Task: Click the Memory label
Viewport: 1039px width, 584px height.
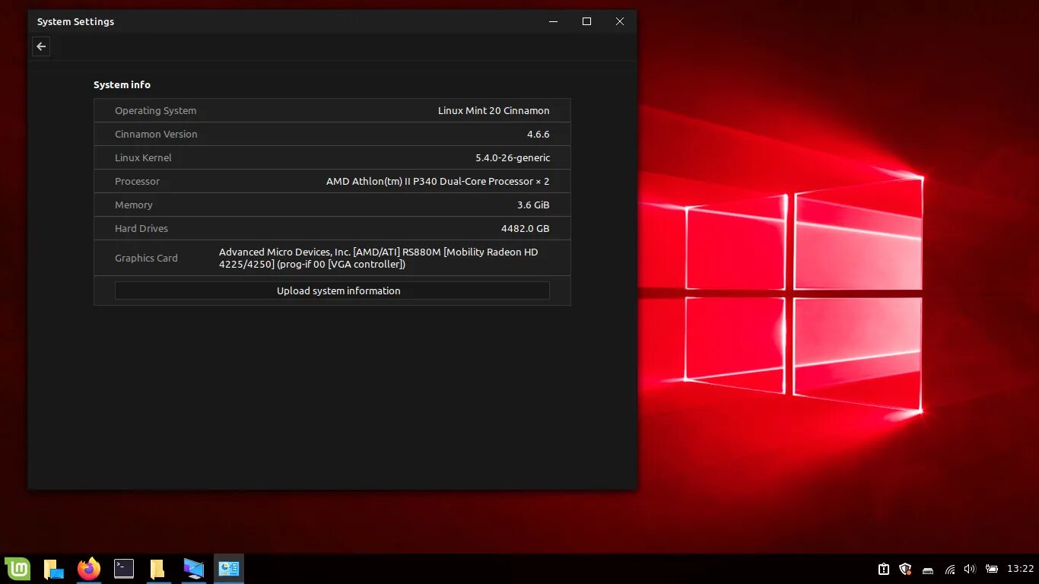Action: [x=134, y=205]
